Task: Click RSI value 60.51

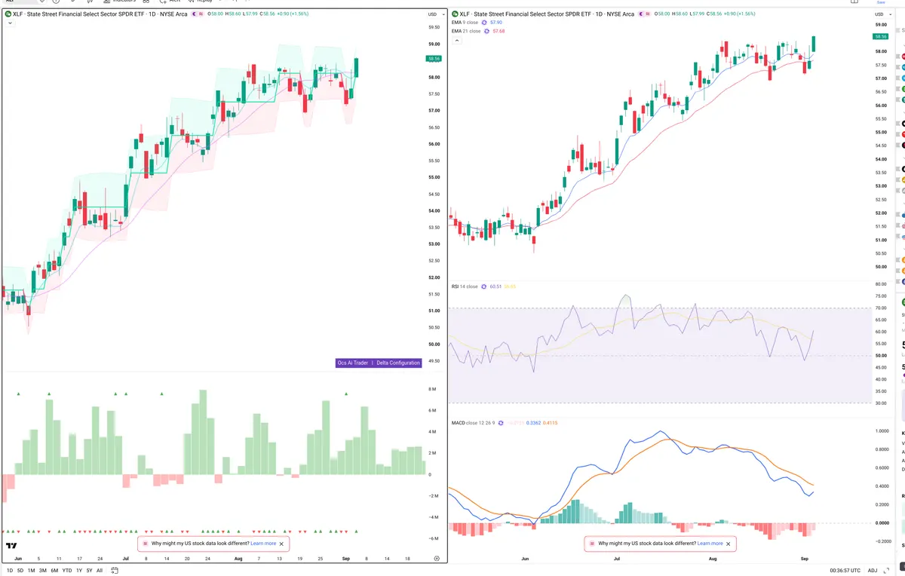Action: pyautogui.click(x=495, y=286)
